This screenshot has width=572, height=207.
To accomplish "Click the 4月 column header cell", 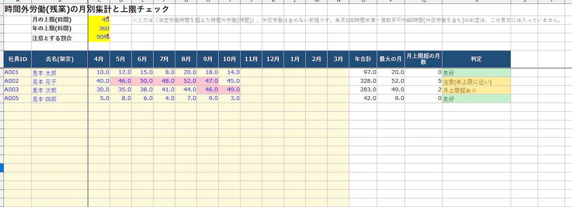I will click(99, 59).
